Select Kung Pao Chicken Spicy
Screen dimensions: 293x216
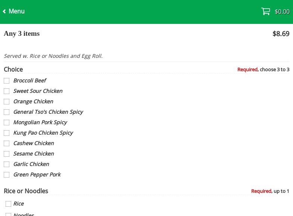point(7,133)
